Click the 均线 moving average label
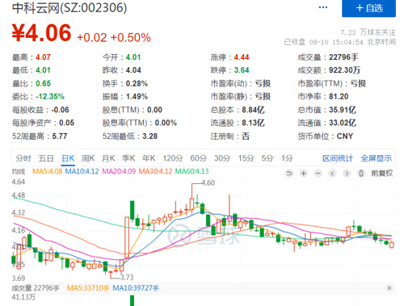Viewport: 404px width, 306px height. 19,171
